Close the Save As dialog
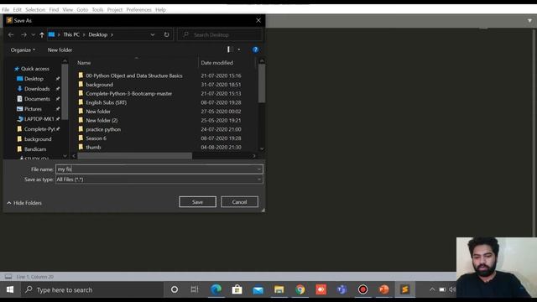 [258, 20]
